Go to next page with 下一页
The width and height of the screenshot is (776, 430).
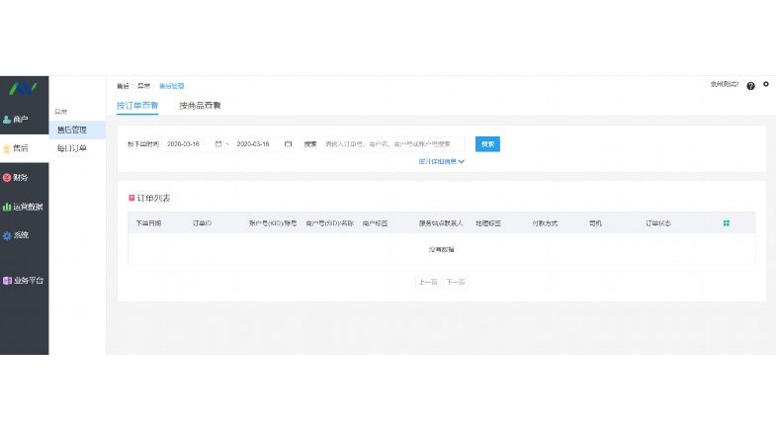coord(456,282)
